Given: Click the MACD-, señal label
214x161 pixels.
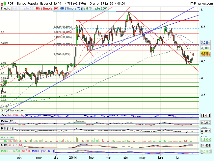Looking at the screenshot, I should click(x=11, y=151).
